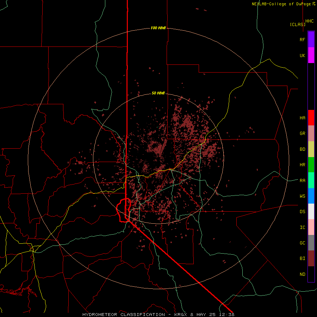
Task: Click the ND legend label
Action: click(x=302, y=274)
